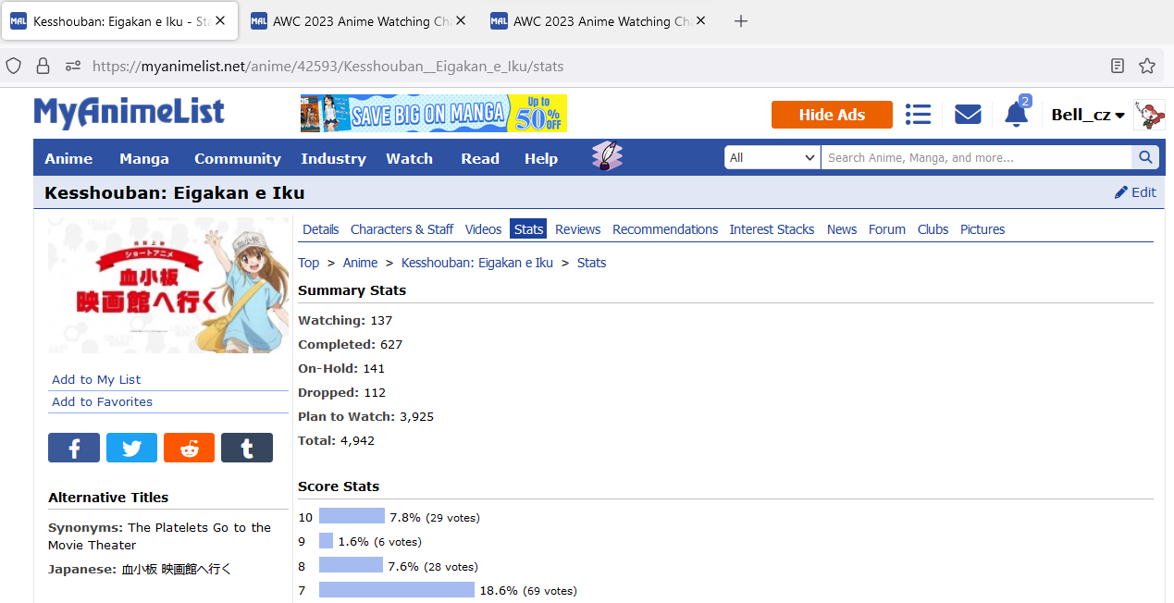The height and width of the screenshot is (603, 1174).
Task: Share the anime on Tumblr
Action: [x=246, y=447]
